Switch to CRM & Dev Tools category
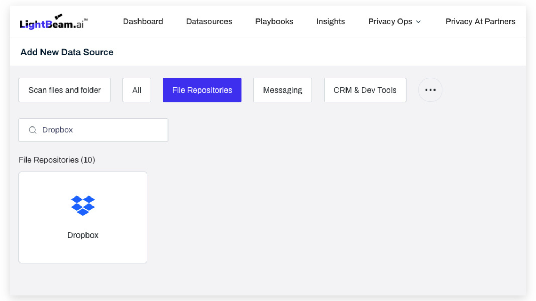536x301 pixels. pos(365,90)
